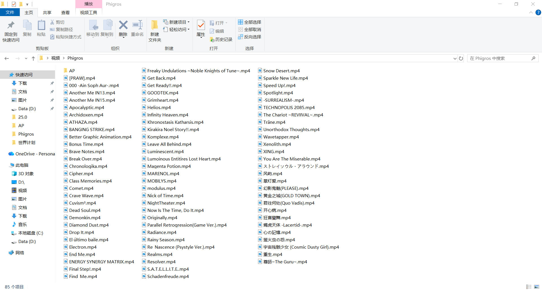
Task: Switch to the View (查看) tab
Action: [65, 12]
